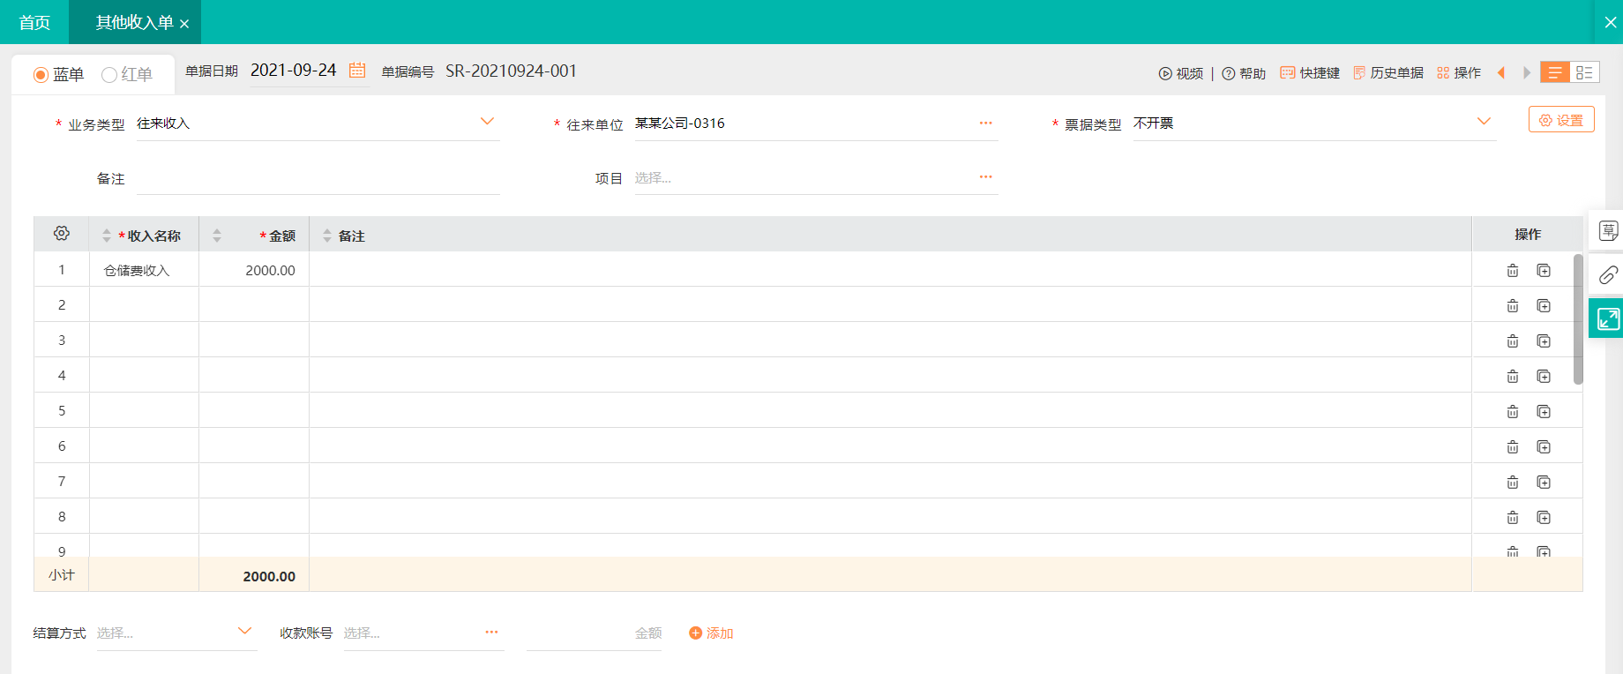Open 往来单位 selector ellipsis
Viewport: 1623px width, 674px height.
(985, 123)
